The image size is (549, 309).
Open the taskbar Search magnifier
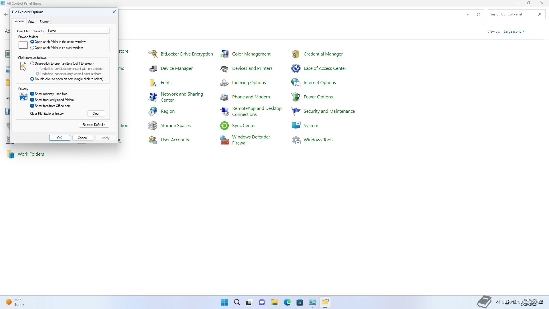point(237,302)
